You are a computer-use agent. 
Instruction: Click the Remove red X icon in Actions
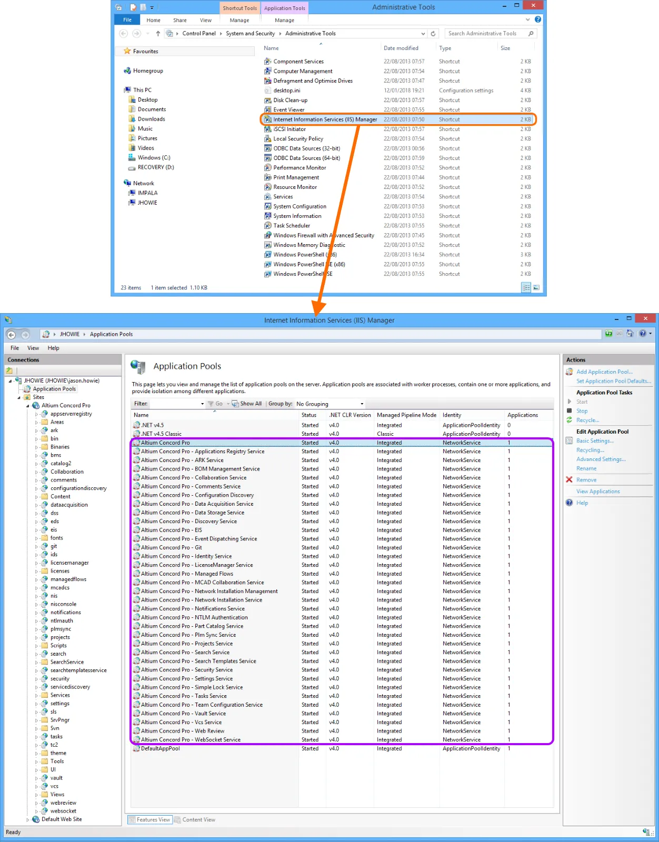pyautogui.click(x=569, y=480)
